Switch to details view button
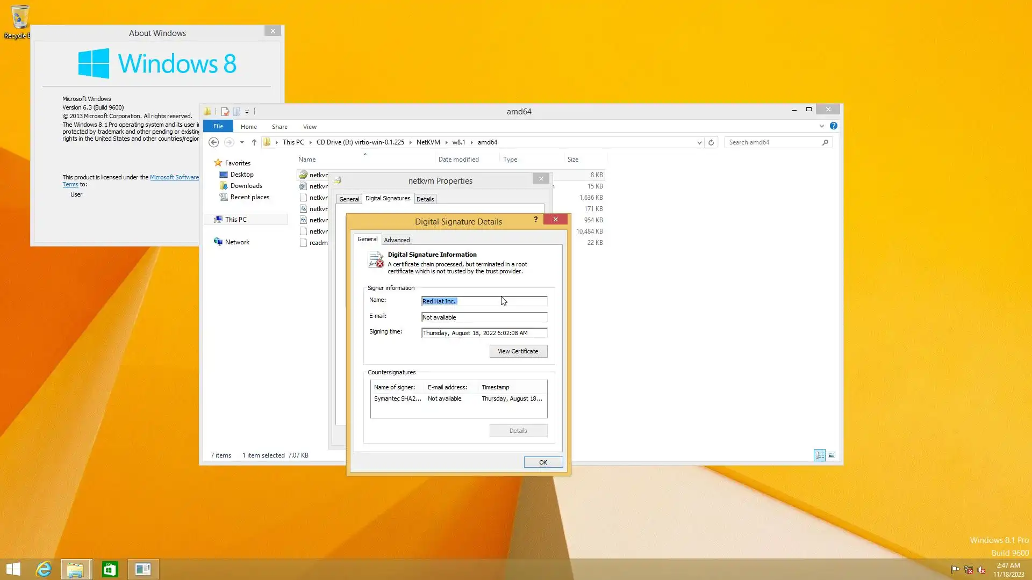Screen dimensions: 1032x580 pos(820,455)
